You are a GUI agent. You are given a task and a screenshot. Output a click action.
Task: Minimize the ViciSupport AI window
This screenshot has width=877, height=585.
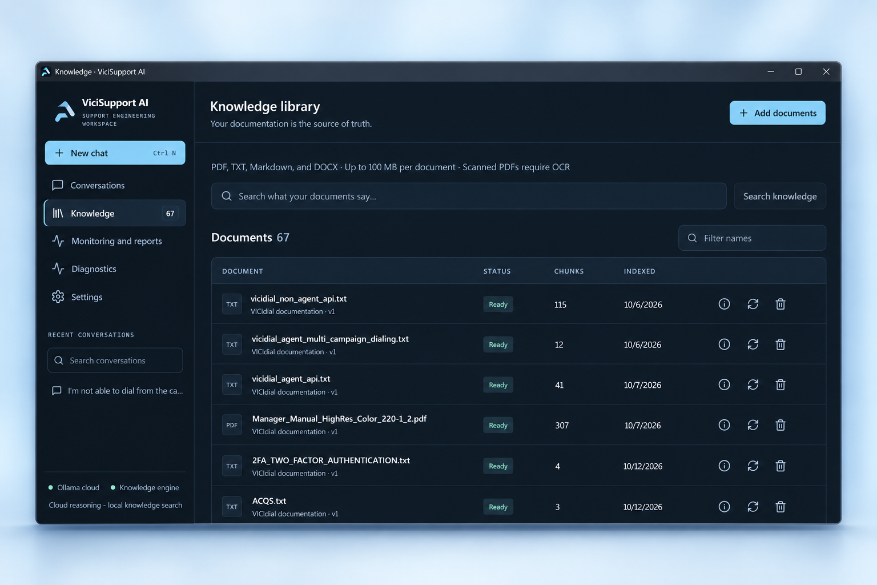coord(771,71)
